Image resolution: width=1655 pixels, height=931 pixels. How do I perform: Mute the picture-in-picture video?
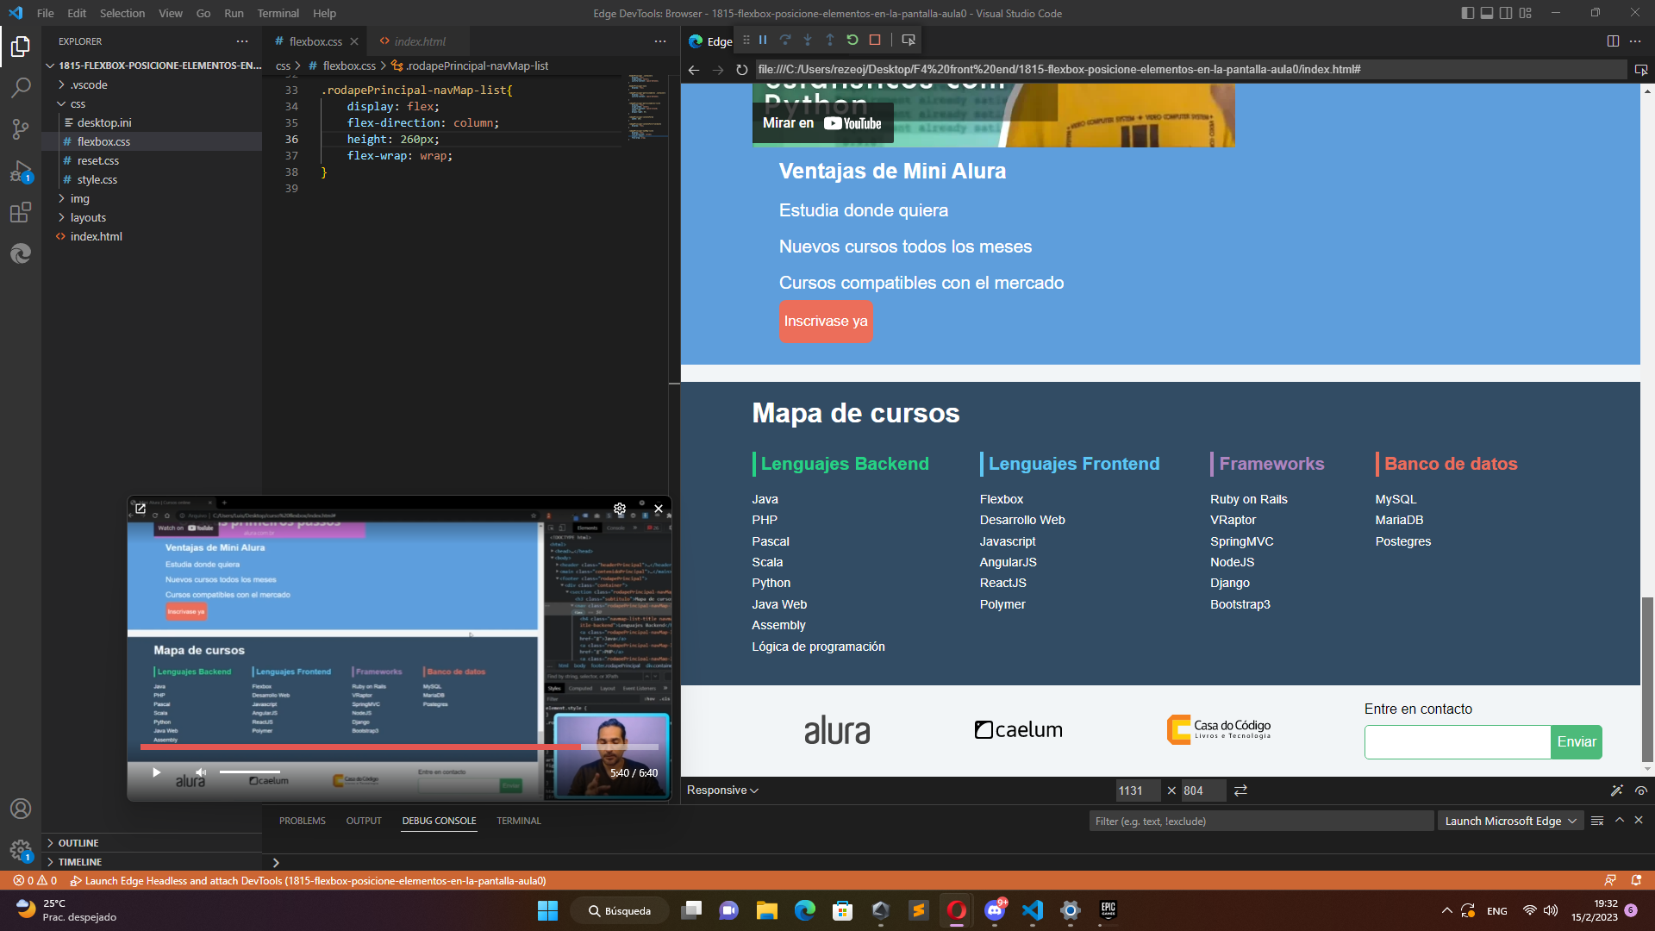pyautogui.click(x=201, y=772)
